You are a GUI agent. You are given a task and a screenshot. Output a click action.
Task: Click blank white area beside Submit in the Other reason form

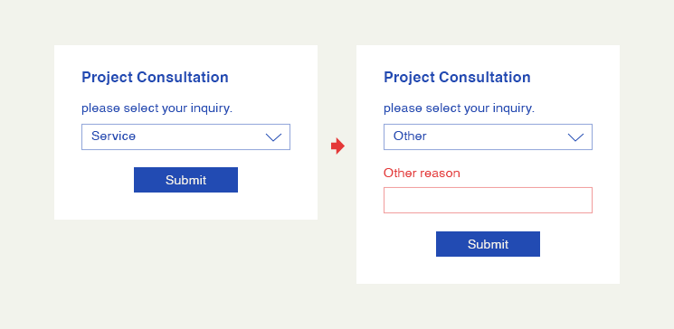[578, 244]
